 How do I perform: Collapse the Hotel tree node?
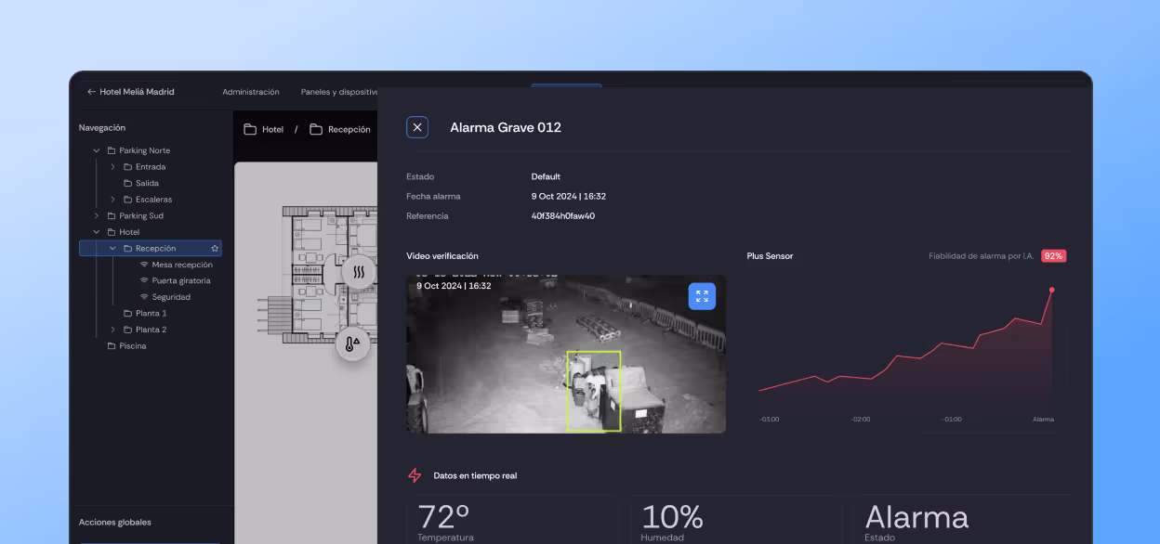tap(97, 232)
